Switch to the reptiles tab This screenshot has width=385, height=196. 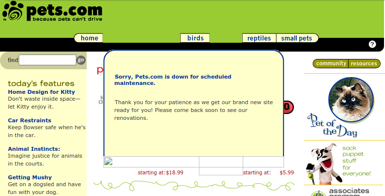(259, 38)
